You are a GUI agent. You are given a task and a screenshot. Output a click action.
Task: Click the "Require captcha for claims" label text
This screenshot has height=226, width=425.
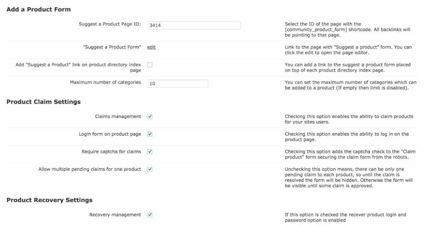(111, 152)
